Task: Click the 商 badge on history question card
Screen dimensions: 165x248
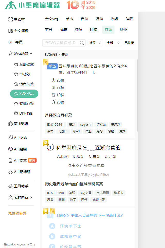Action: tap(46, 143)
